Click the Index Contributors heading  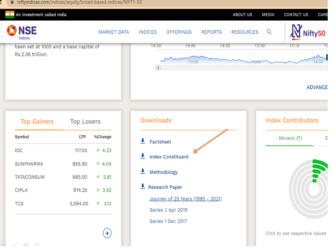292,120
